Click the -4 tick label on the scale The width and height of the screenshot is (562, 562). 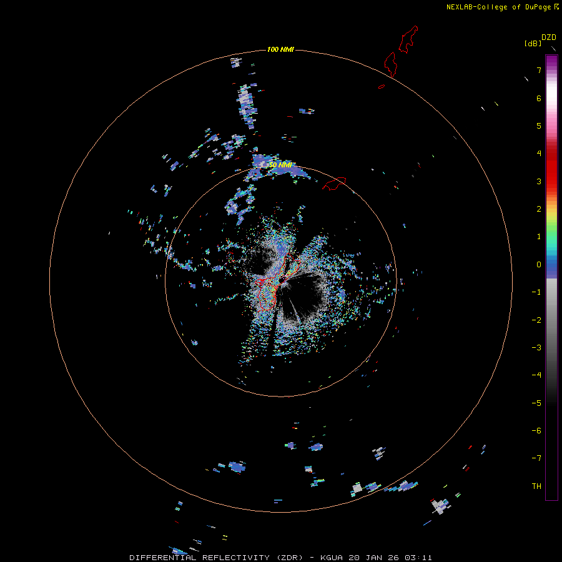536,375
